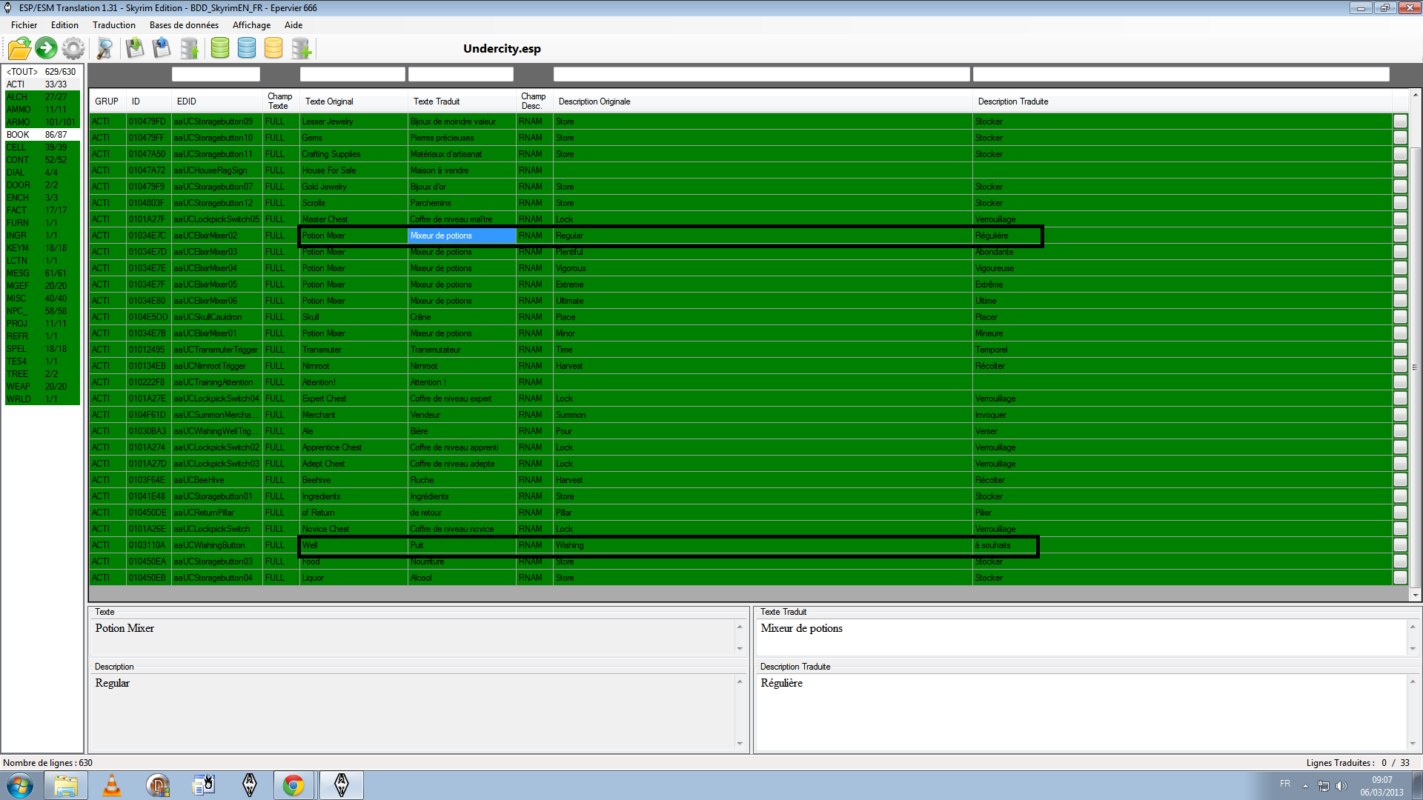Tick checkbox on the Nimroot row
Screen dimensions: 1423x800
point(1400,366)
